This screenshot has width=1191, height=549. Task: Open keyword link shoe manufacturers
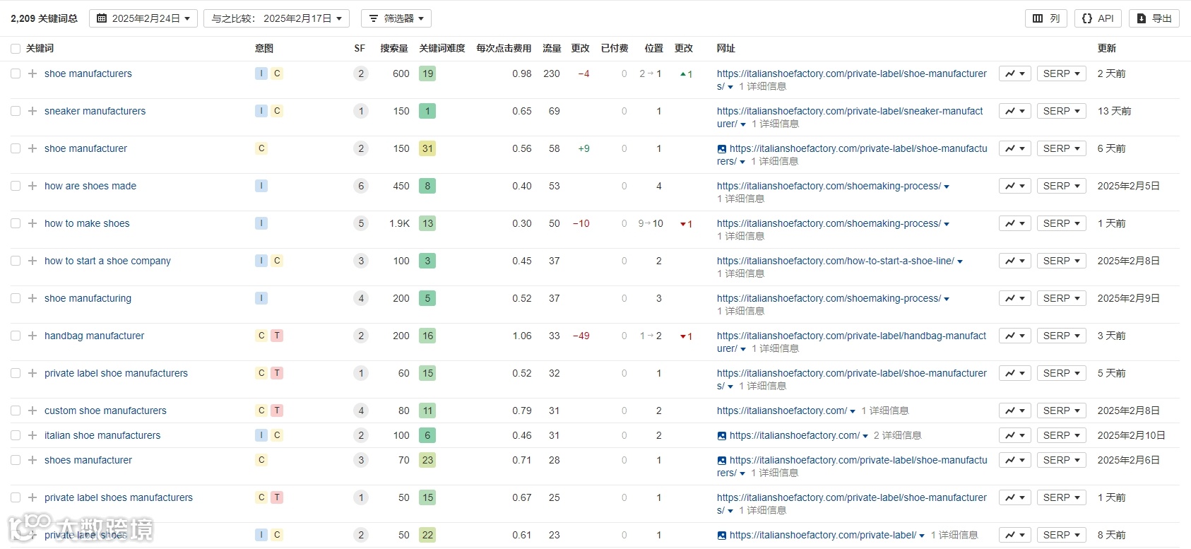[x=88, y=73]
